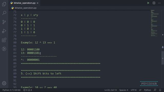164x92 pixels.
Task: Open the Manage gear settings
Action: (4, 83)
